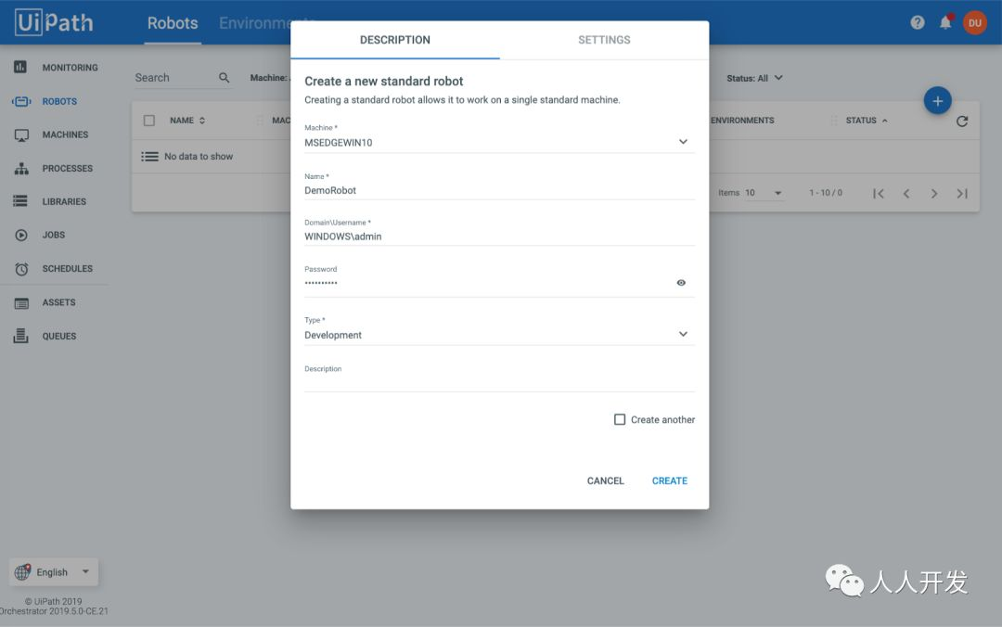Image resolution: width=1002 pixels, height=627 pixels.
Task: Open the Processes hierarchy icon
Action: (21, 168)
